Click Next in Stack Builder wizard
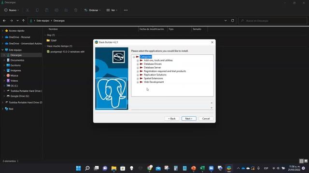 pos(189,119)
